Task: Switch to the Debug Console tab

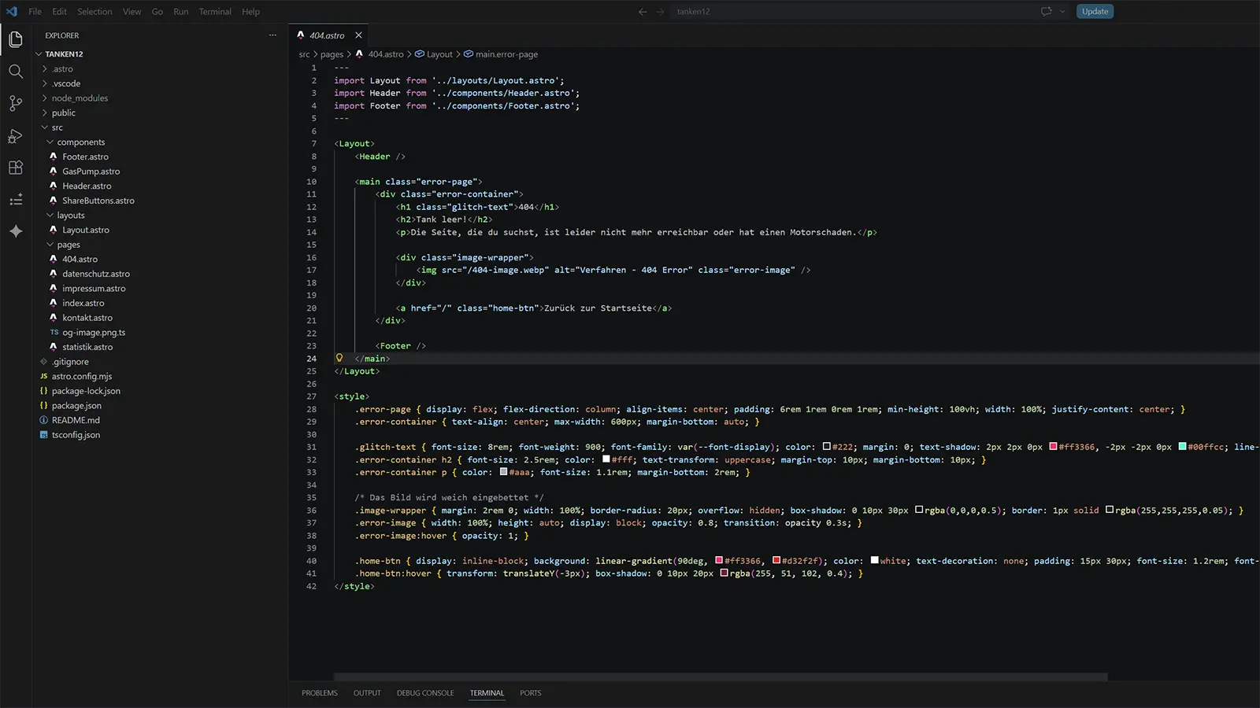Action: (425, 693)
